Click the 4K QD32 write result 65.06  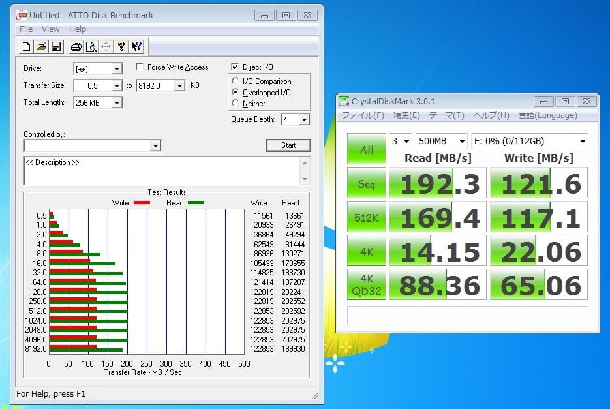pyautogui.click(x=539, y=284)
